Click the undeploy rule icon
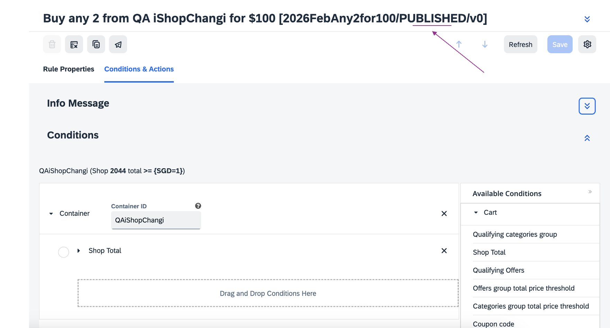 pyautogui.click(x=74, y=45)
